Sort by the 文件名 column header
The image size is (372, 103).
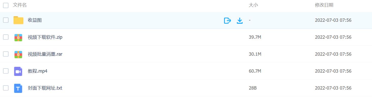(20, 5)
